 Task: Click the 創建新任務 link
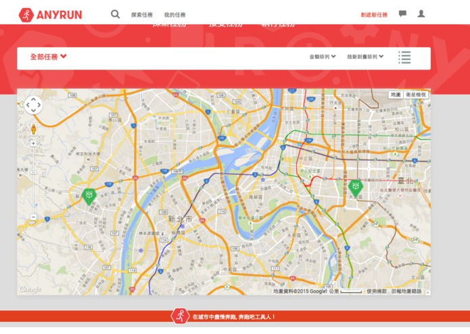[x=374, y=15]
